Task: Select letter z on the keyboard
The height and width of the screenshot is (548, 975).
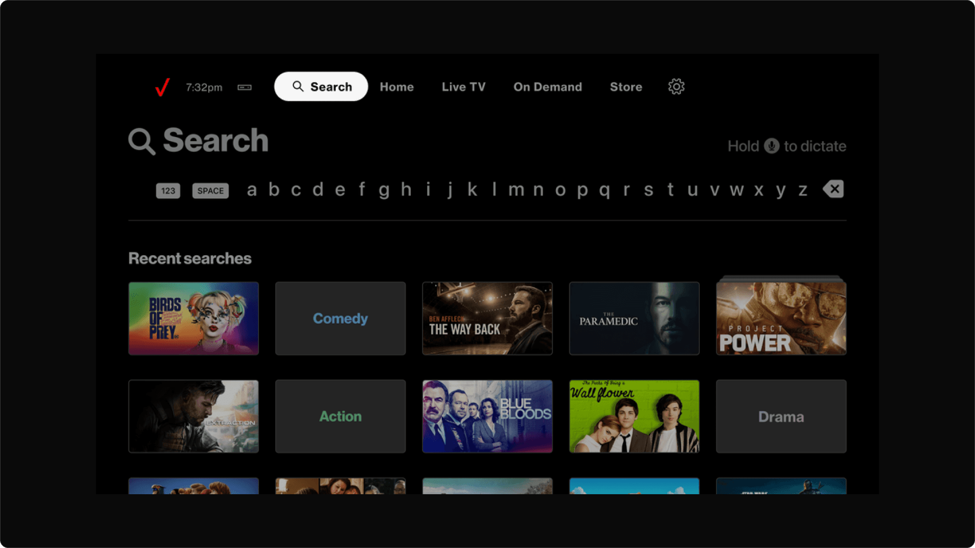Action: point(803,190)
